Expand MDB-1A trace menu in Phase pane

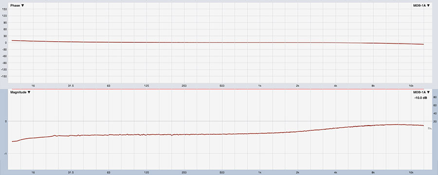coord(421,5)
